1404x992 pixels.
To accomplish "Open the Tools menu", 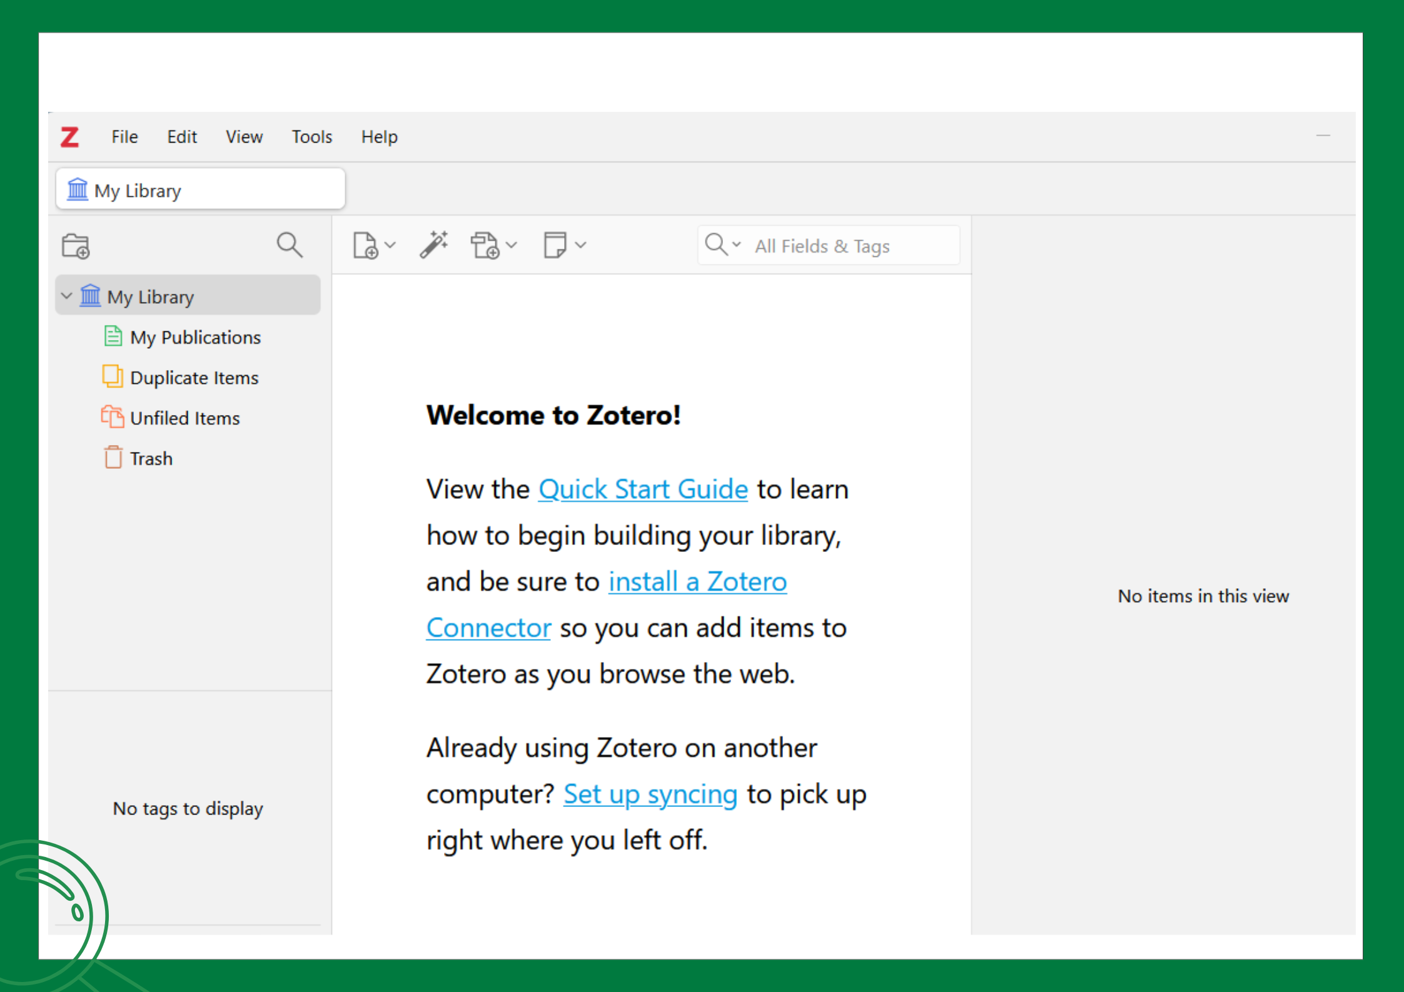I will [312, 137].
